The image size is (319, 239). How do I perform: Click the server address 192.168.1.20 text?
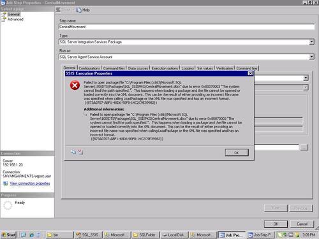click(x=13, y=165)
